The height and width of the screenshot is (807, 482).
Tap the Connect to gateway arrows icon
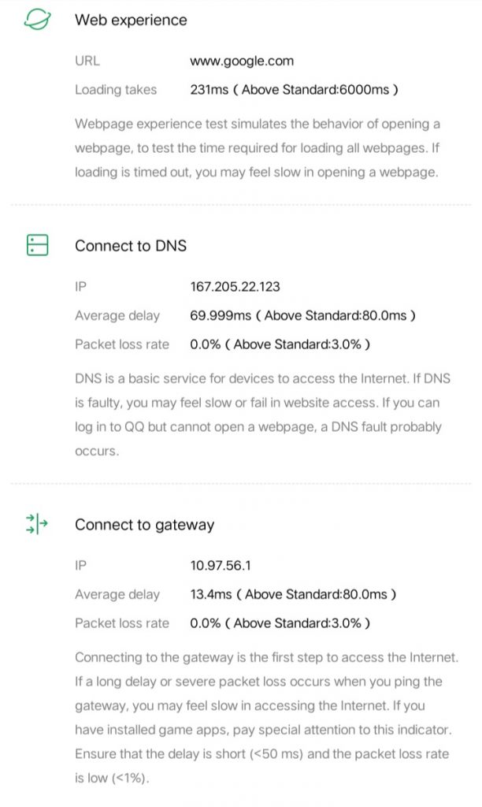(x=37, y=524)
